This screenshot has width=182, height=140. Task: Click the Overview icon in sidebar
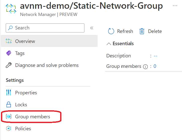tap(9, 41)
